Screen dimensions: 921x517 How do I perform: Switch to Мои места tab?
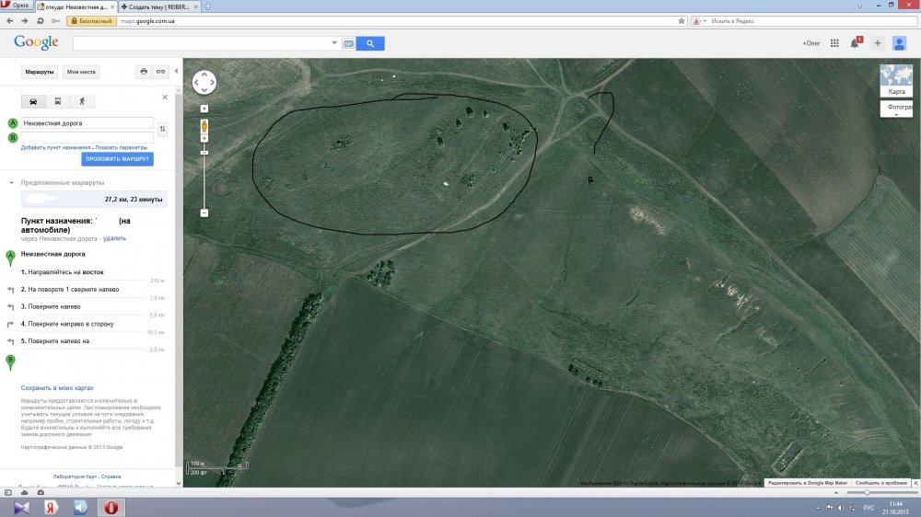point(81,72)
